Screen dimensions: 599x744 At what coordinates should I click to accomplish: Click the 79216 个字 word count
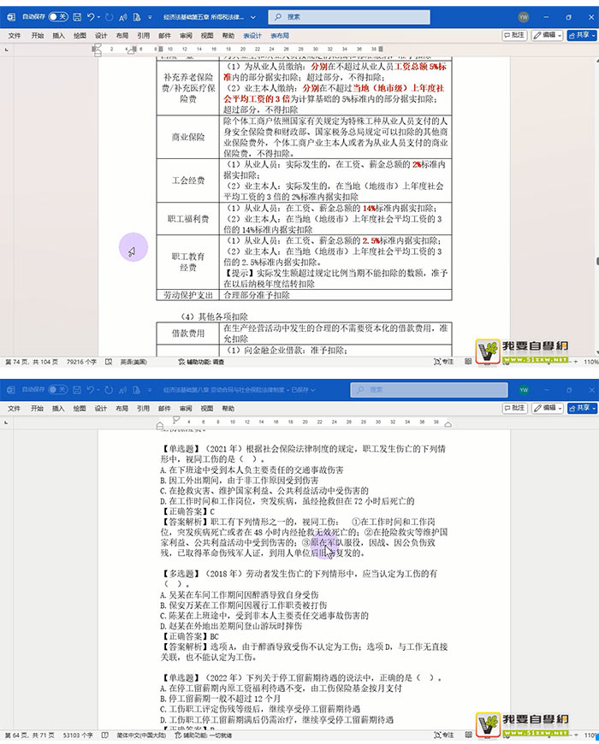(x=81, y=362)
